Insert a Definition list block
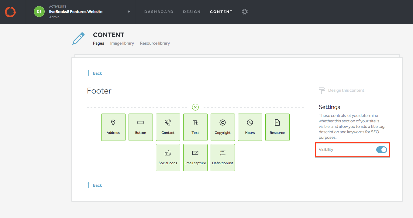 [222, 158]
